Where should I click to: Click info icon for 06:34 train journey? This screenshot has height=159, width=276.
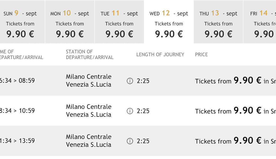[130, 81]
